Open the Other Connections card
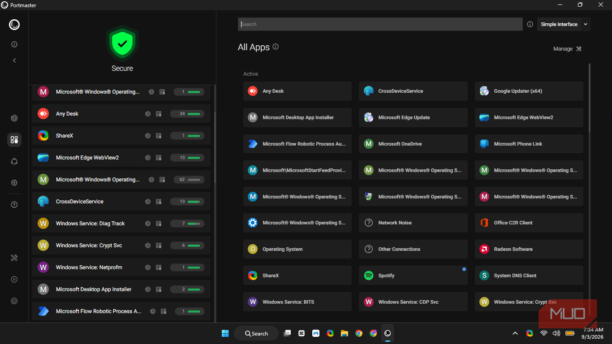The height and width of the screenshot is (344, 612). (x=413, y=249)
